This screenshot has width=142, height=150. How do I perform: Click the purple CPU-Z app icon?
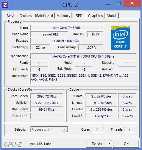(5, 5)
